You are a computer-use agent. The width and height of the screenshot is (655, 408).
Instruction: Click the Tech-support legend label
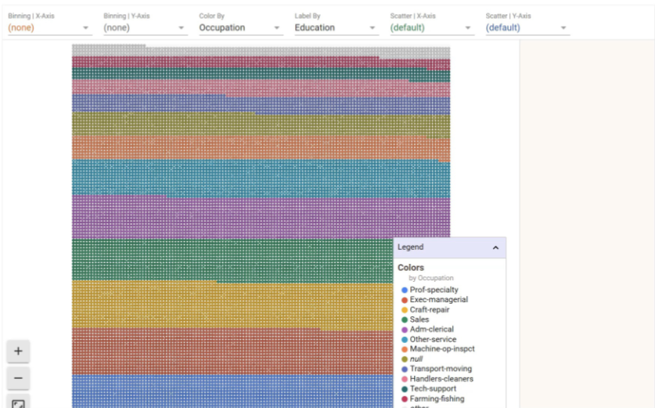(433, 388)
